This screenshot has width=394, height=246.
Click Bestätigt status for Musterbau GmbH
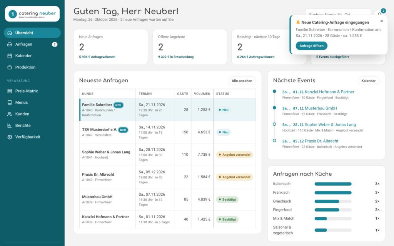pyautogui.click(x=227, y=199)
